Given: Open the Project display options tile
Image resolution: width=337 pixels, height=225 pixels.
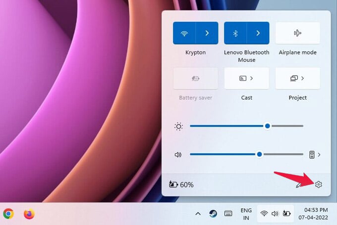Looking at the screenshot, I should 298,78.
